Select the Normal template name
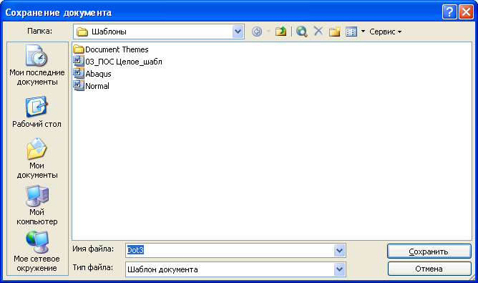This screenshot has height=283, width=478. click(x=97, y=86)
